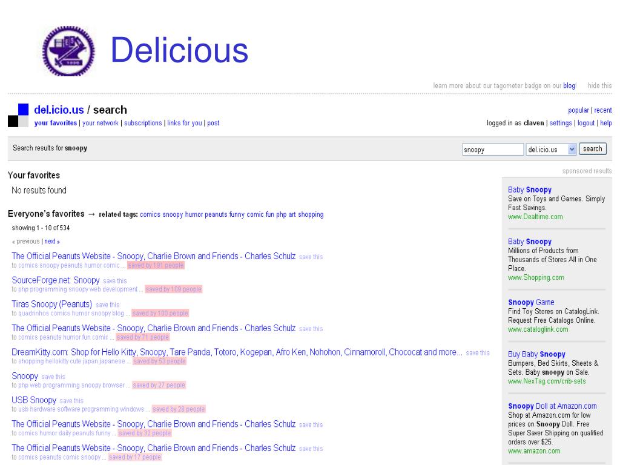Click hide this notice
Viewport: 620px width, 465px height.
(x=599, y=85)
